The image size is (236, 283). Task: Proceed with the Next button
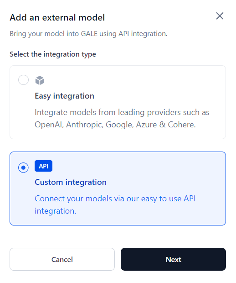(x=173, y=259)
